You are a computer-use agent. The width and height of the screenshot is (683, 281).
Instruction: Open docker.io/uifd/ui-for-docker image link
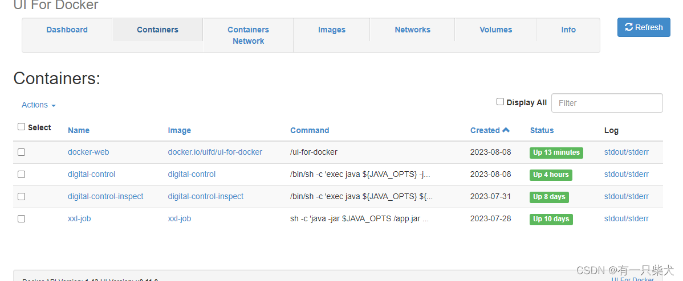point(215,152)
